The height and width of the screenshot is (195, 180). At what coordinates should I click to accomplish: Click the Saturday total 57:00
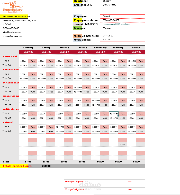pos(28,162)
